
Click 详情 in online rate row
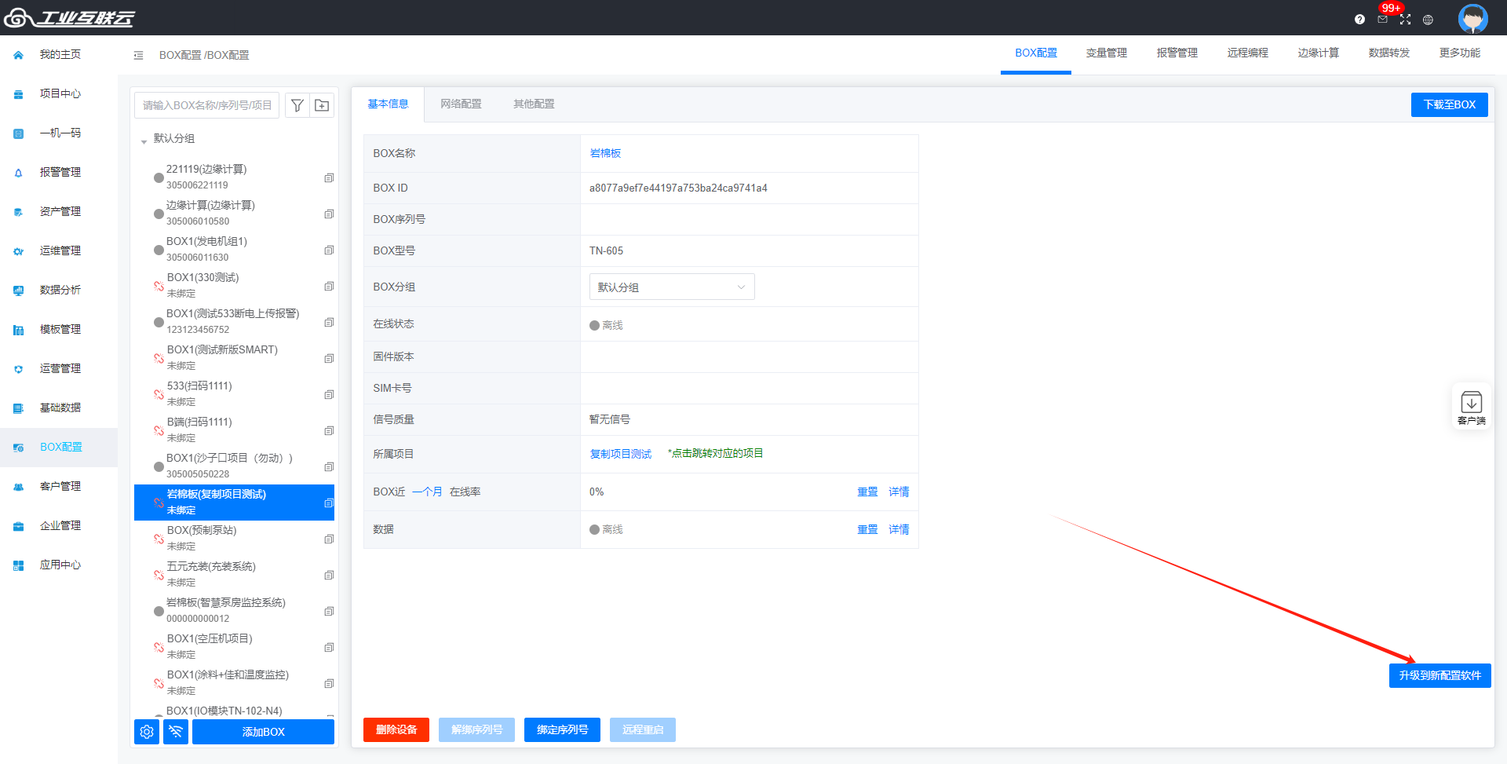pyautogui.click(x=899, y=492)
